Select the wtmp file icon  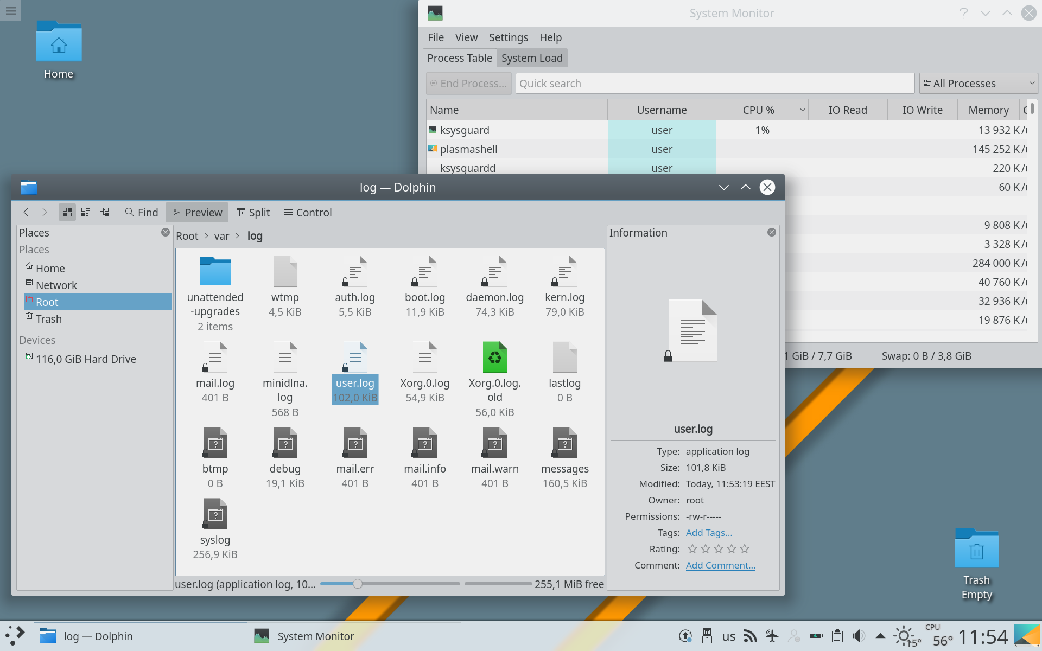(285, 271)
